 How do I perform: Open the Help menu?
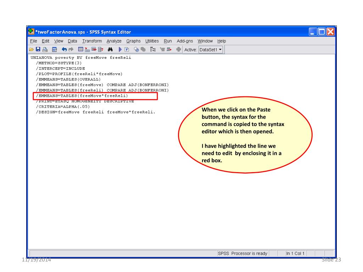222,41
